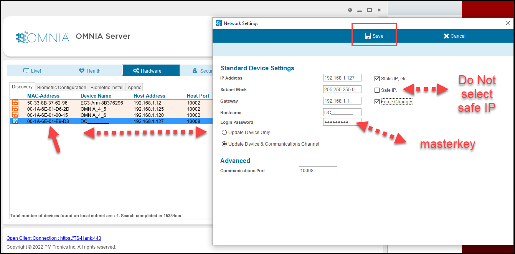Toggle the Static IP, etc. checkbox
The width and height of the screenshot is (515, 254).
pyautogui.click(x=377, y=79)
